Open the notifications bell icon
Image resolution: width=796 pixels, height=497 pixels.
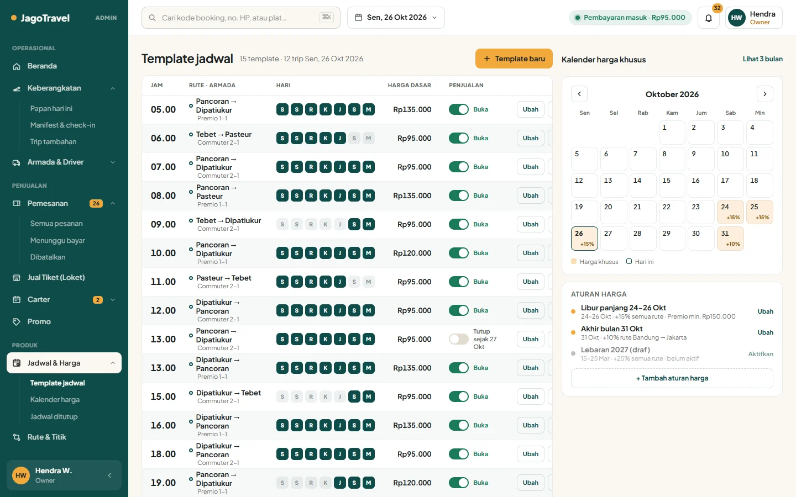[708, 18]
